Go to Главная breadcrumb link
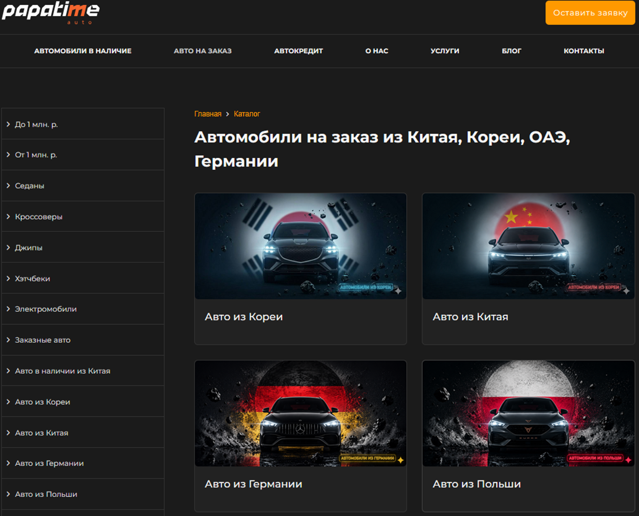Screen dimensions: 639x516 [208, 114]
